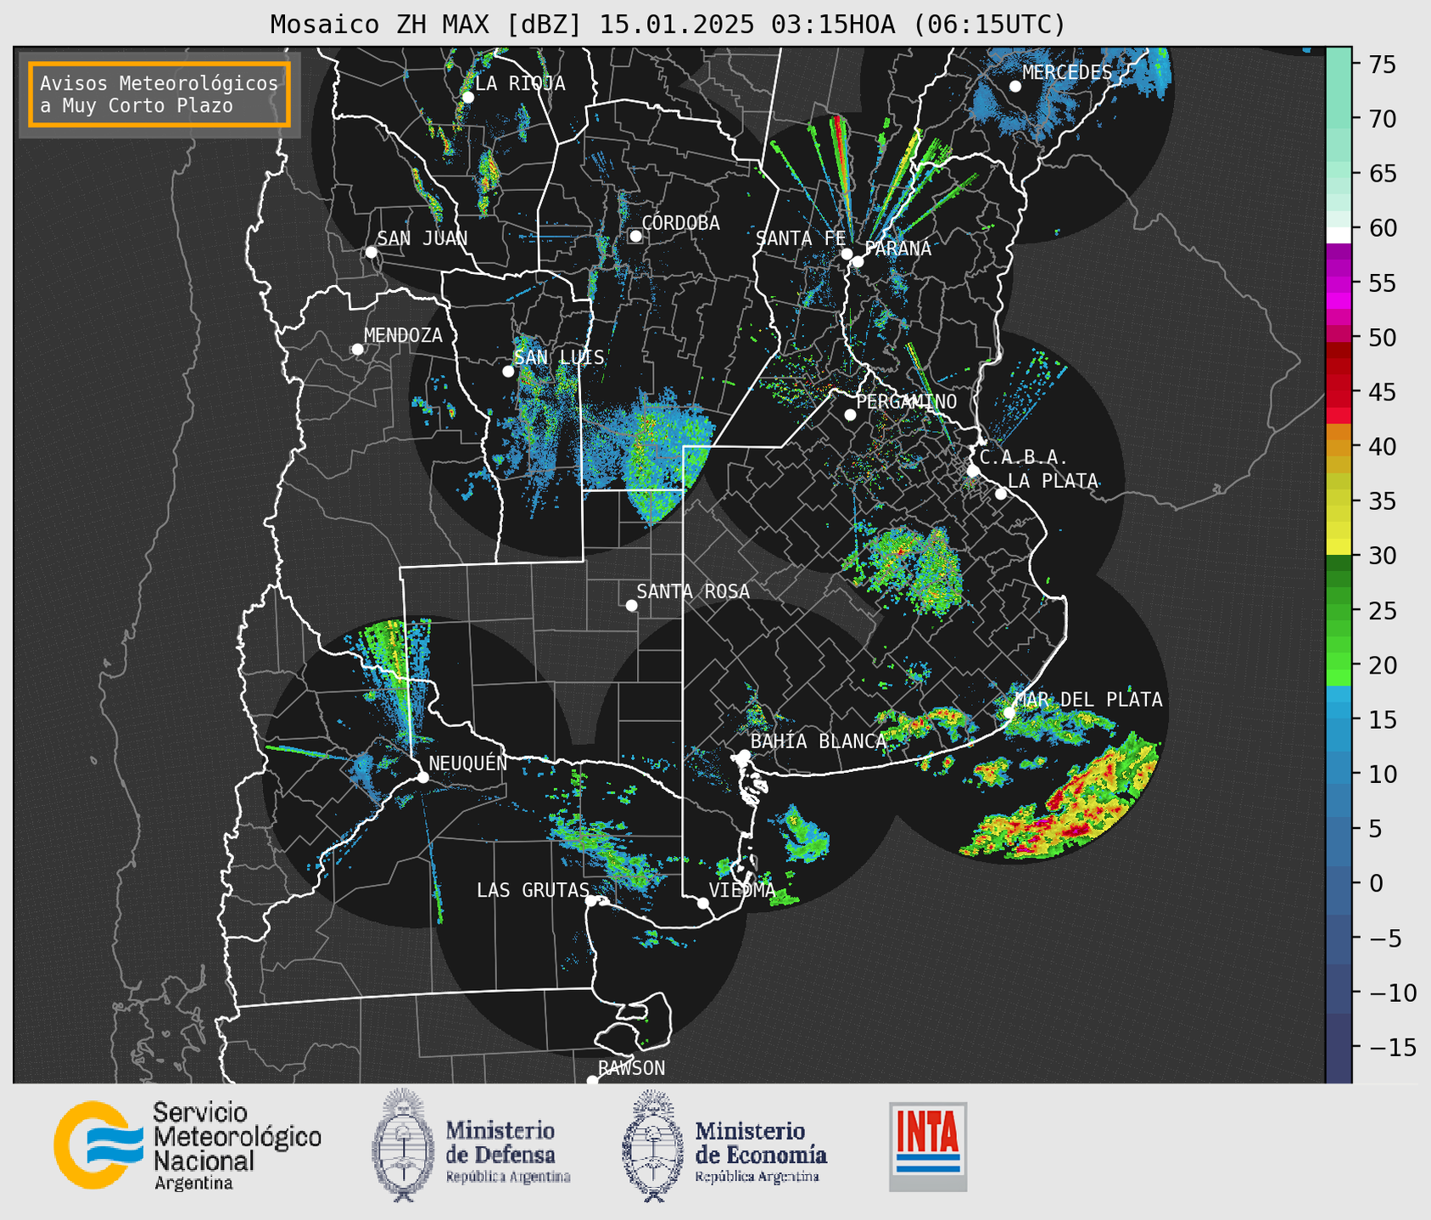Click the Ministerio de Defensa text
1431x1220 pixels.
click(508, 1151)
